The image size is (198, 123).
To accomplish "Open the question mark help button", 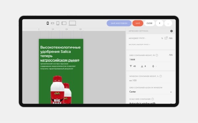I will point(159,23).
